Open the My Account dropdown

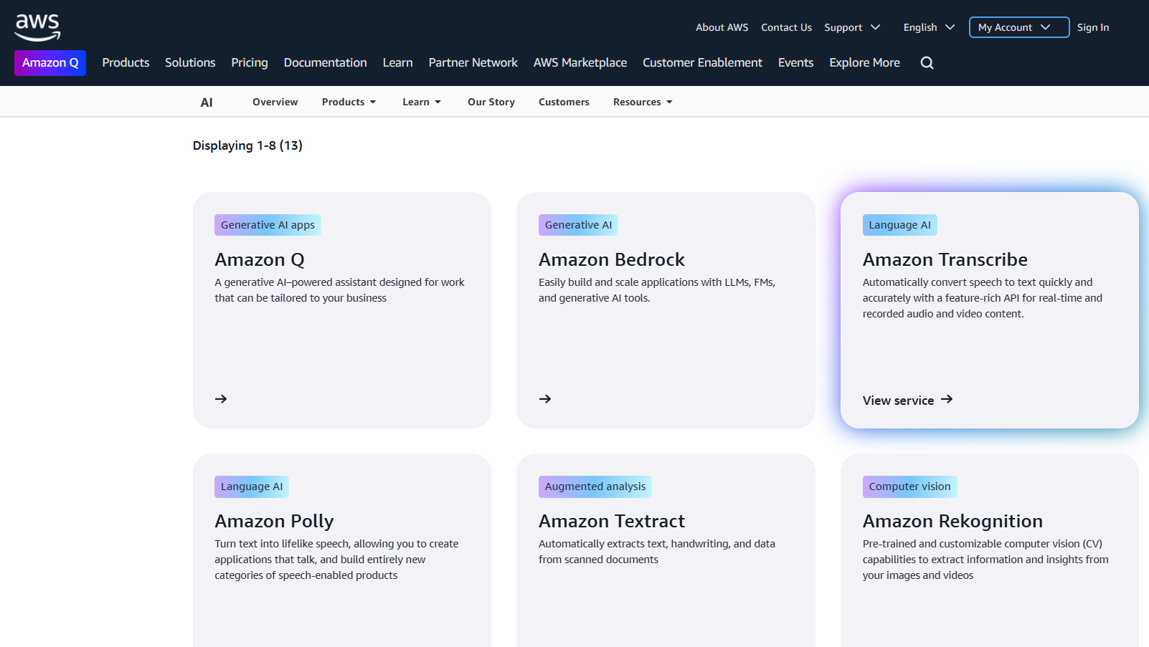pos(1018,27)
